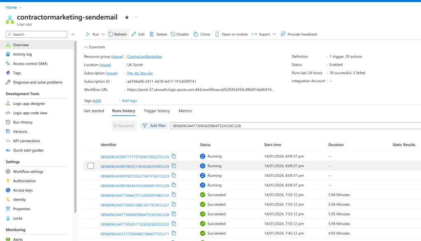Select Overview in the sidebar
This screenshot has width=421, height=241.
click(x=37, y=45)
